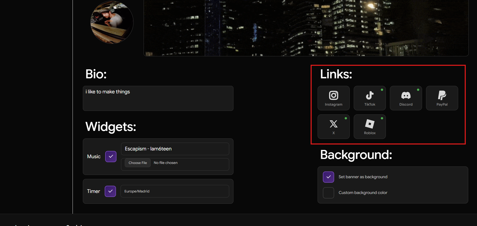The width and height of the screenshot is (477, 226).
Task: Select the Roblox link tile
Action: [x=370, y=127]
